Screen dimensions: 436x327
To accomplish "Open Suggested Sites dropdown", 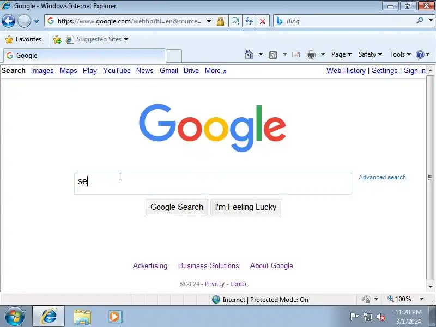I will 97,39.
